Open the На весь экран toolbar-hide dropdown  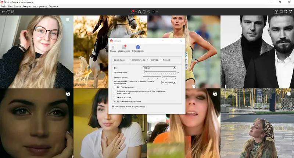169,82
